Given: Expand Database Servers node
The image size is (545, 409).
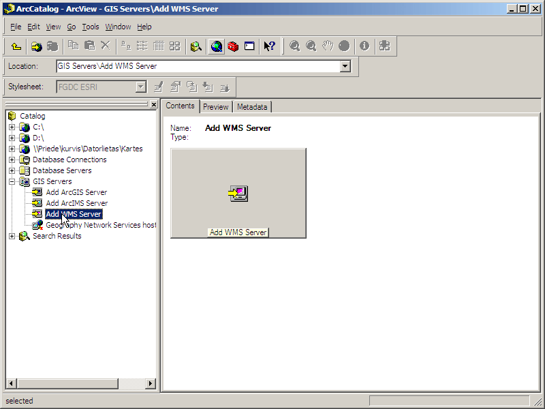Looking at the screenshot, I should pyautogui.click(x=12, y=170).
